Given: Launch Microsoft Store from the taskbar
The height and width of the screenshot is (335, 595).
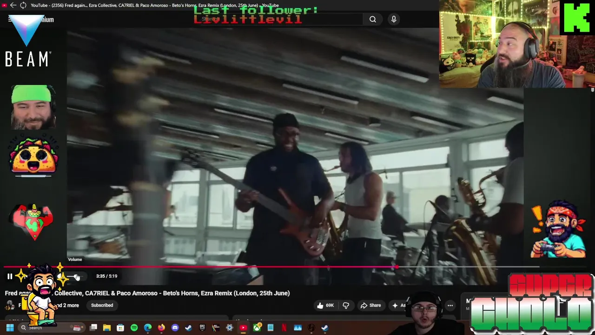Looking at the screenshot, I should (x=120, y=328).
